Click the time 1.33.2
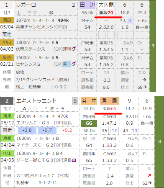Viewport: 164px width, 188px height. pos(109,145)
